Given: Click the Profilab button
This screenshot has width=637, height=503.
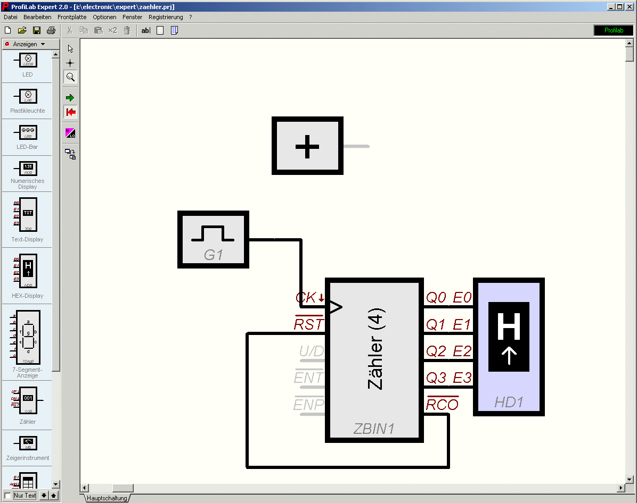Looking at the screenshot, I should pos(614,30).
